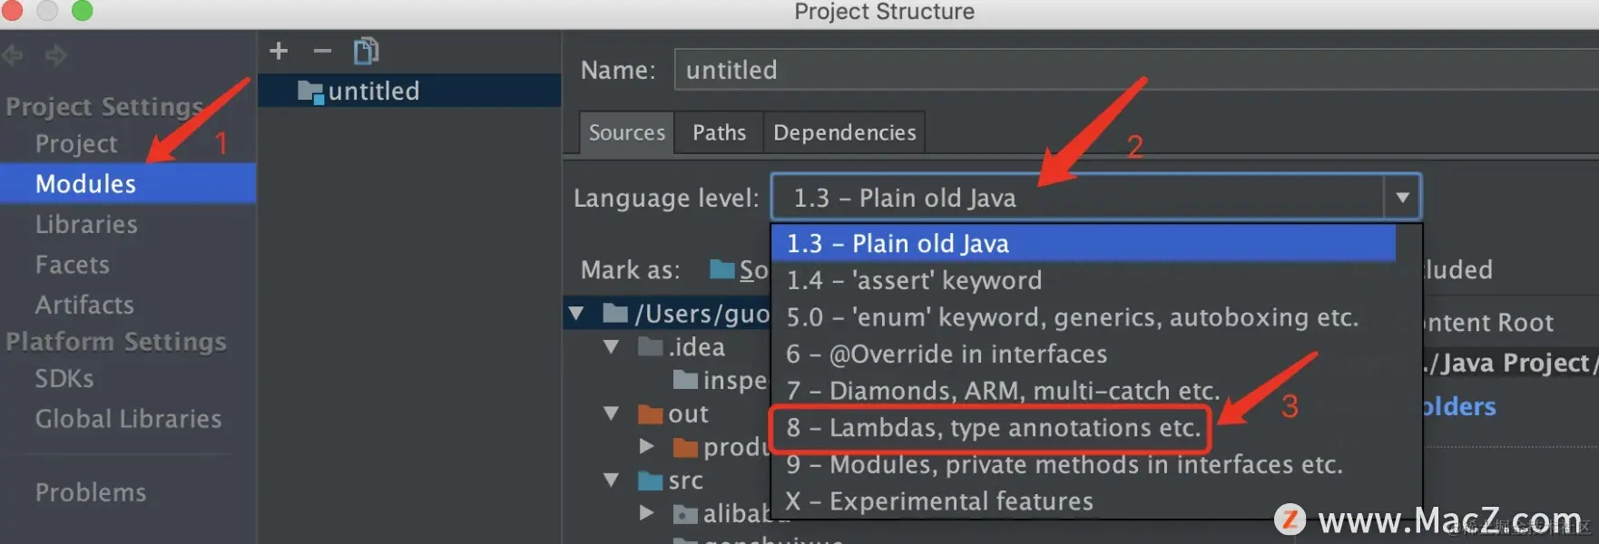Open Libraries in Project Settings
This screenshot has height=544, width=1599.
(86, 224)
